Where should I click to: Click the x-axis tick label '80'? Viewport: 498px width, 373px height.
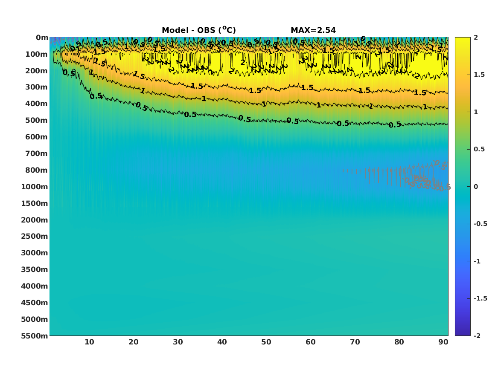399,342
